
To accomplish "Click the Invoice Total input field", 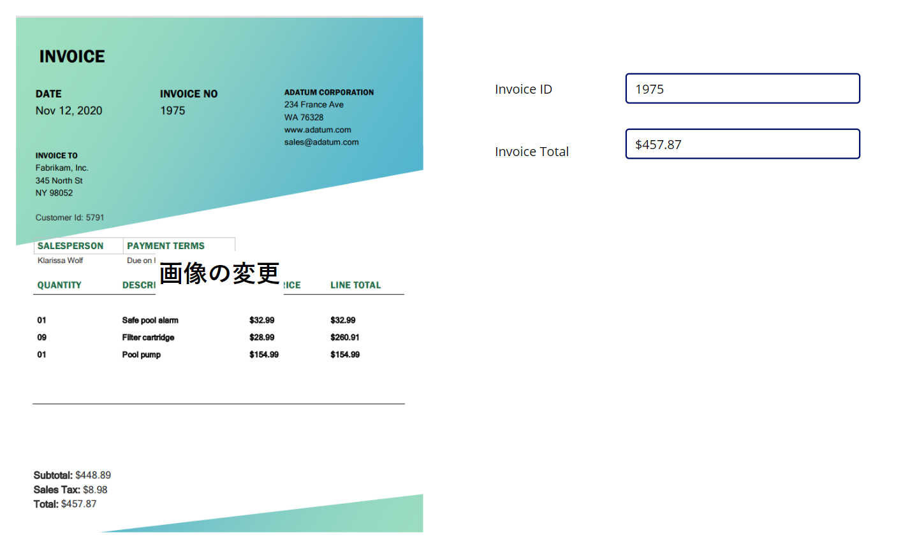I will click(x=743, y=144).
